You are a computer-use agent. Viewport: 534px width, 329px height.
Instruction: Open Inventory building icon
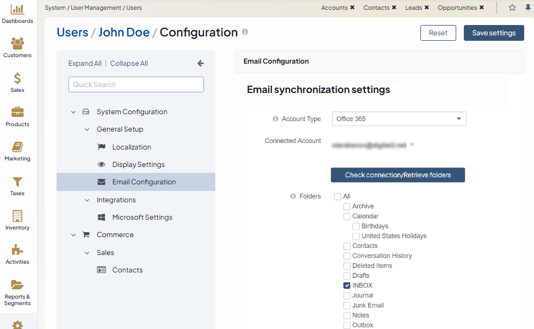coord(17,216)
